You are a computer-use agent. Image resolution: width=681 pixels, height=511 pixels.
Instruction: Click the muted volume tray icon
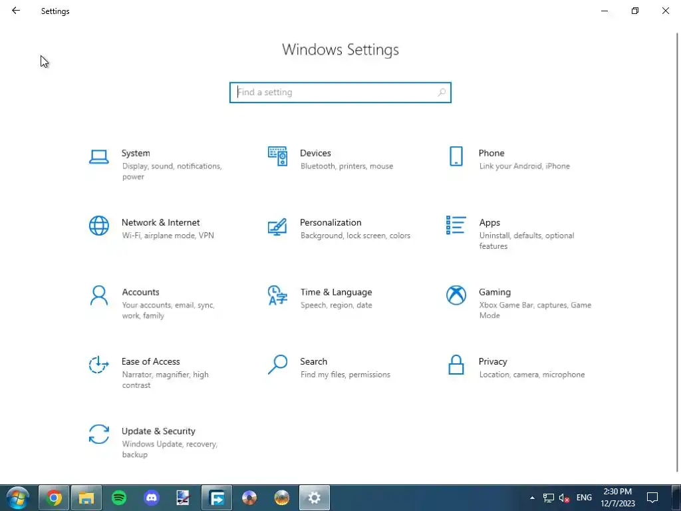click(565, 498)
